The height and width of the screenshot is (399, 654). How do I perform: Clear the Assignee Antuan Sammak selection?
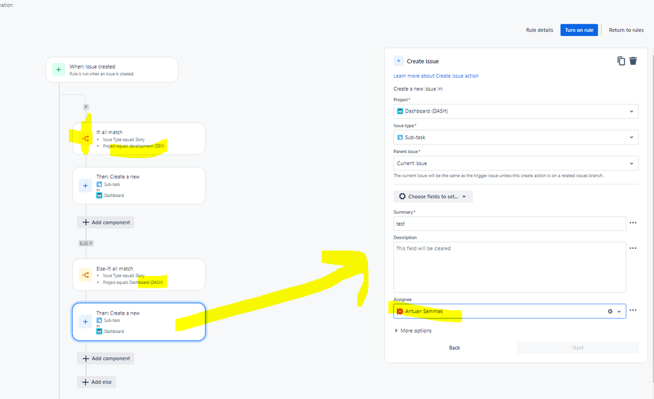610,311
